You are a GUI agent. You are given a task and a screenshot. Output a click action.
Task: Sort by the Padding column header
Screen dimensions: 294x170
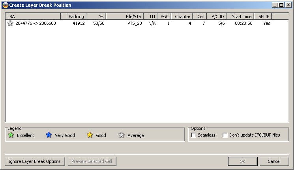(x=73, y=17)
